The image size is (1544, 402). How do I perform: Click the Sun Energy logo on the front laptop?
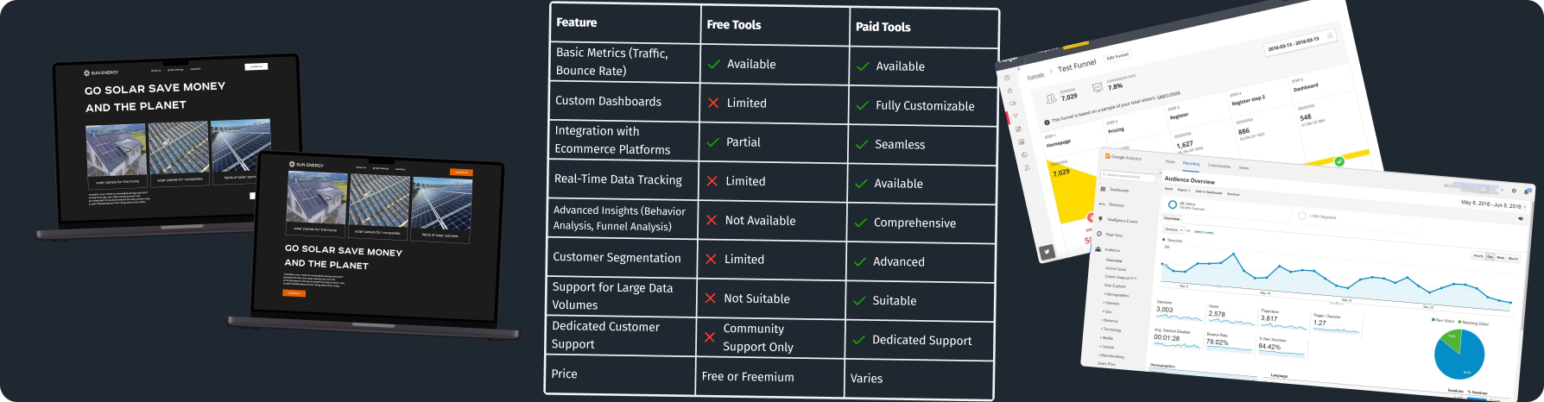tap(307, 164)
